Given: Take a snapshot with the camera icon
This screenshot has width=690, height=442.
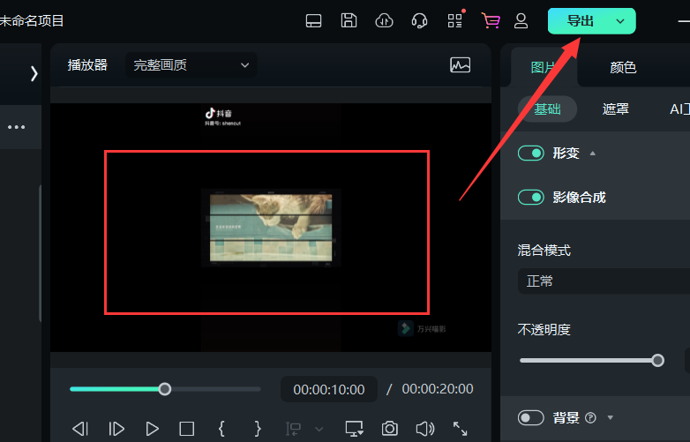Looking at the screenshot, I should pos(389,429).
